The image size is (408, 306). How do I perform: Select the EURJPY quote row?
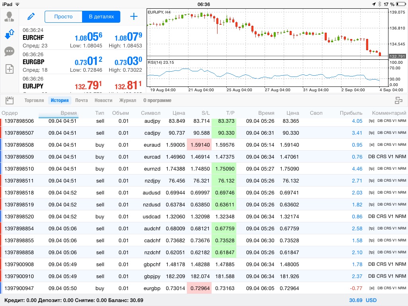pos(82,84)
